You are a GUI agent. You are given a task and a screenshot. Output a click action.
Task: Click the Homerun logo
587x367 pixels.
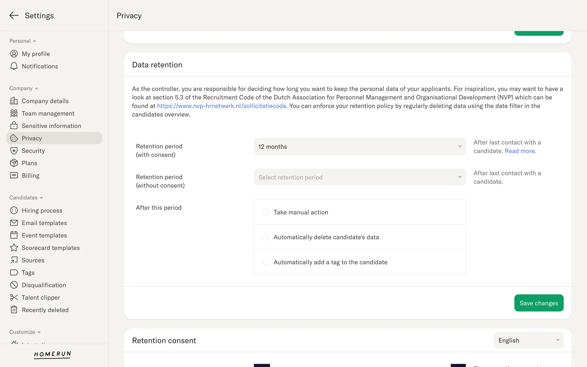(x=52, y=354)
